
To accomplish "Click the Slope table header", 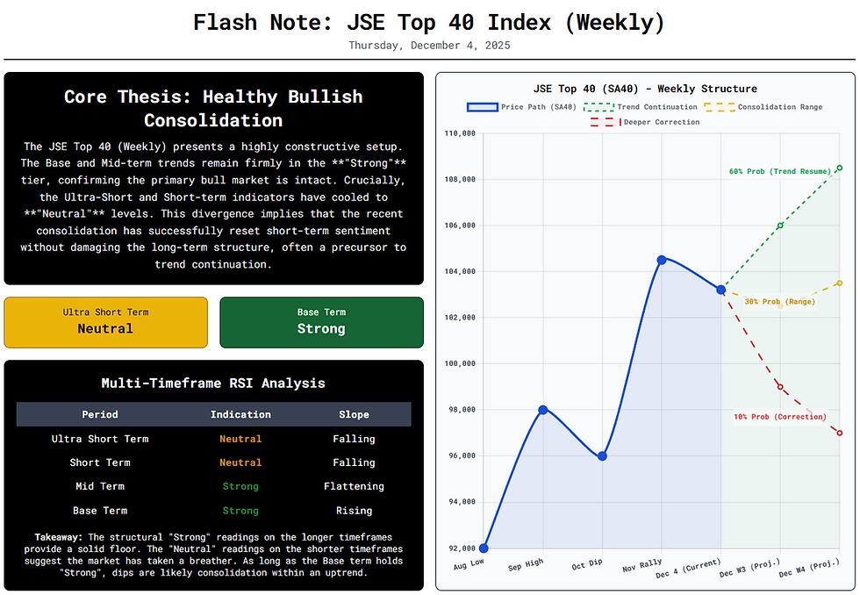I will (354, 414).
